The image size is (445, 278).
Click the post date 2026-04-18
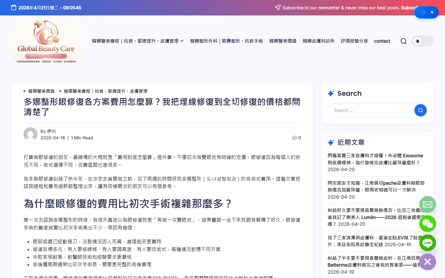tap(53, 138)
